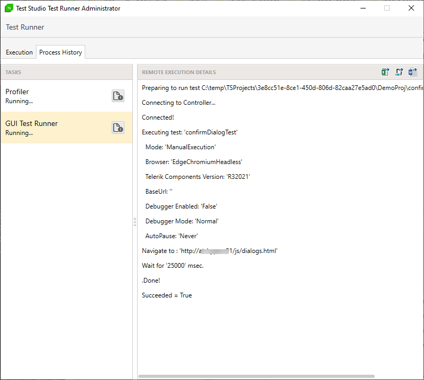Click the 'Preparing to run test' log line
Screen dimensions: 424x380
coord(282,88)
